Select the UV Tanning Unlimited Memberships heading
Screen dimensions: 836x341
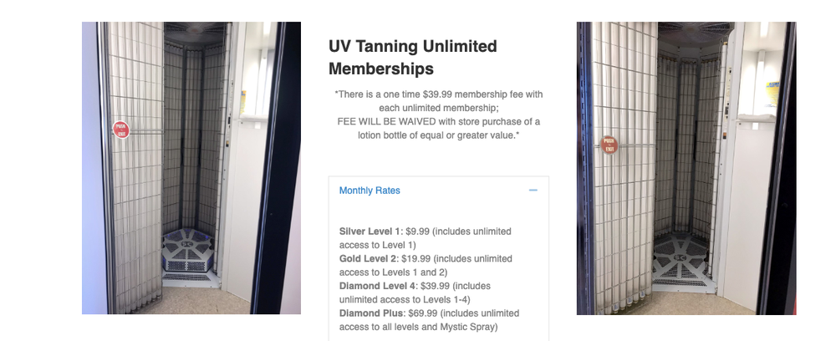pyautogui.click(x=413, y=57)
